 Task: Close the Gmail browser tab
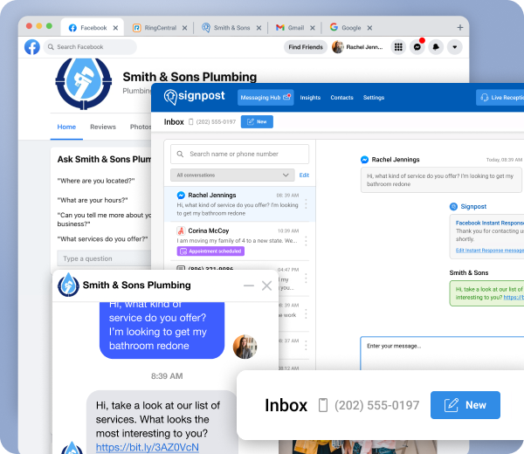point(312,28)
